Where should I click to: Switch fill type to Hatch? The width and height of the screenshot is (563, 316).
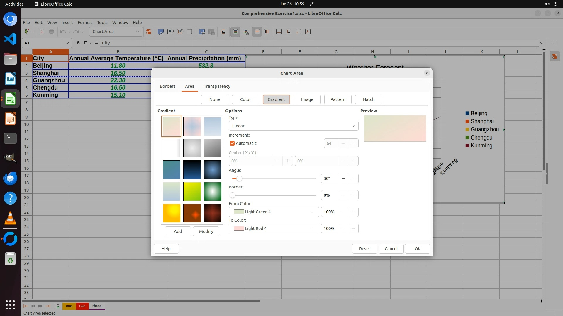pos(368,99)
